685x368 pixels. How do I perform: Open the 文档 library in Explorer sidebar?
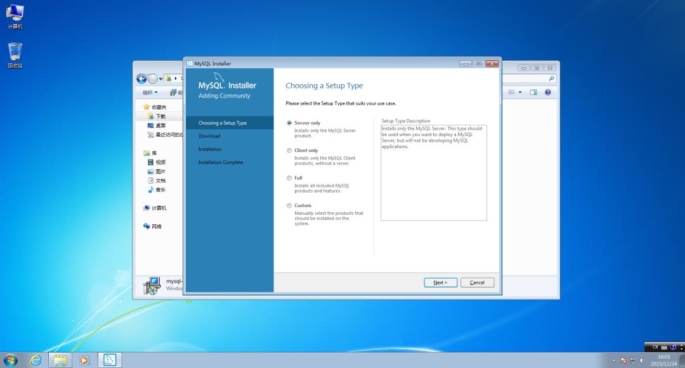(x=157, y=181)
